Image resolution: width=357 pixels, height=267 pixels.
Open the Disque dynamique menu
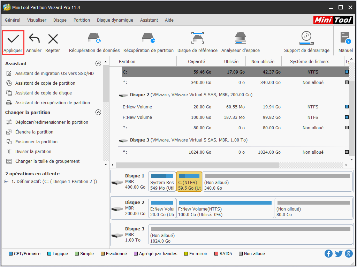115,20
